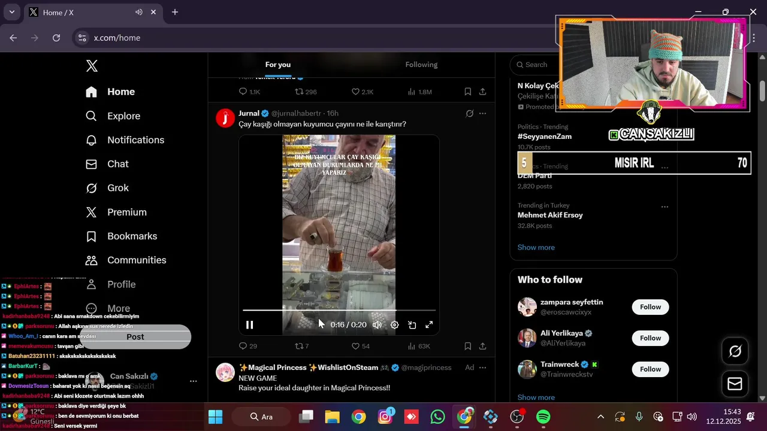767x431 pixels.
Task: Open File Explorer from taskbar
Action: tap(333, 417)
